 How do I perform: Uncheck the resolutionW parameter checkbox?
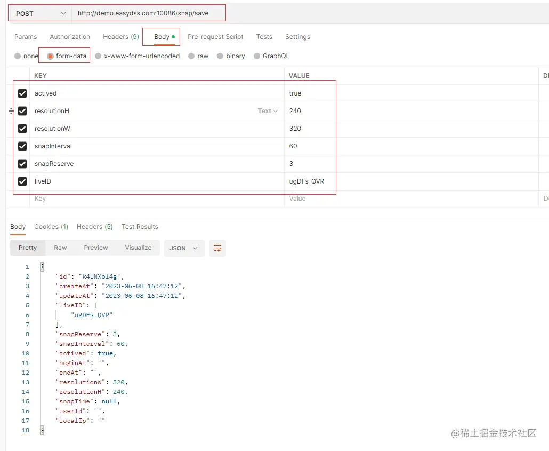[22, 128]
